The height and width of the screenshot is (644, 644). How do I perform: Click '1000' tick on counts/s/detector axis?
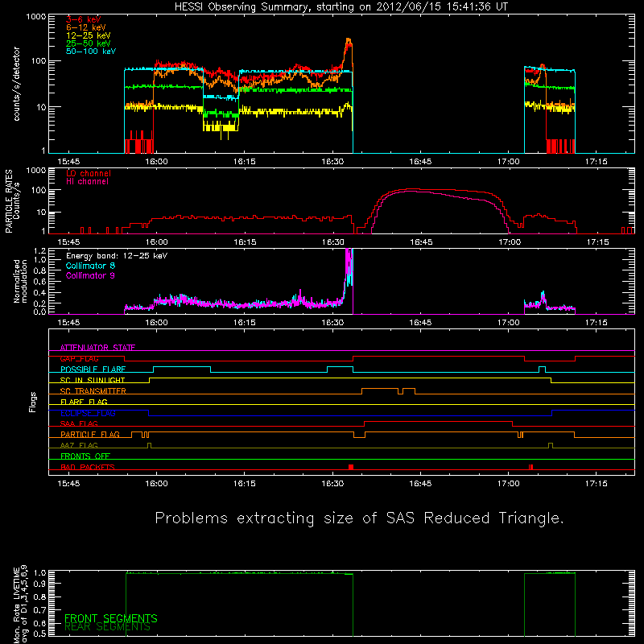tap(35, 17)
